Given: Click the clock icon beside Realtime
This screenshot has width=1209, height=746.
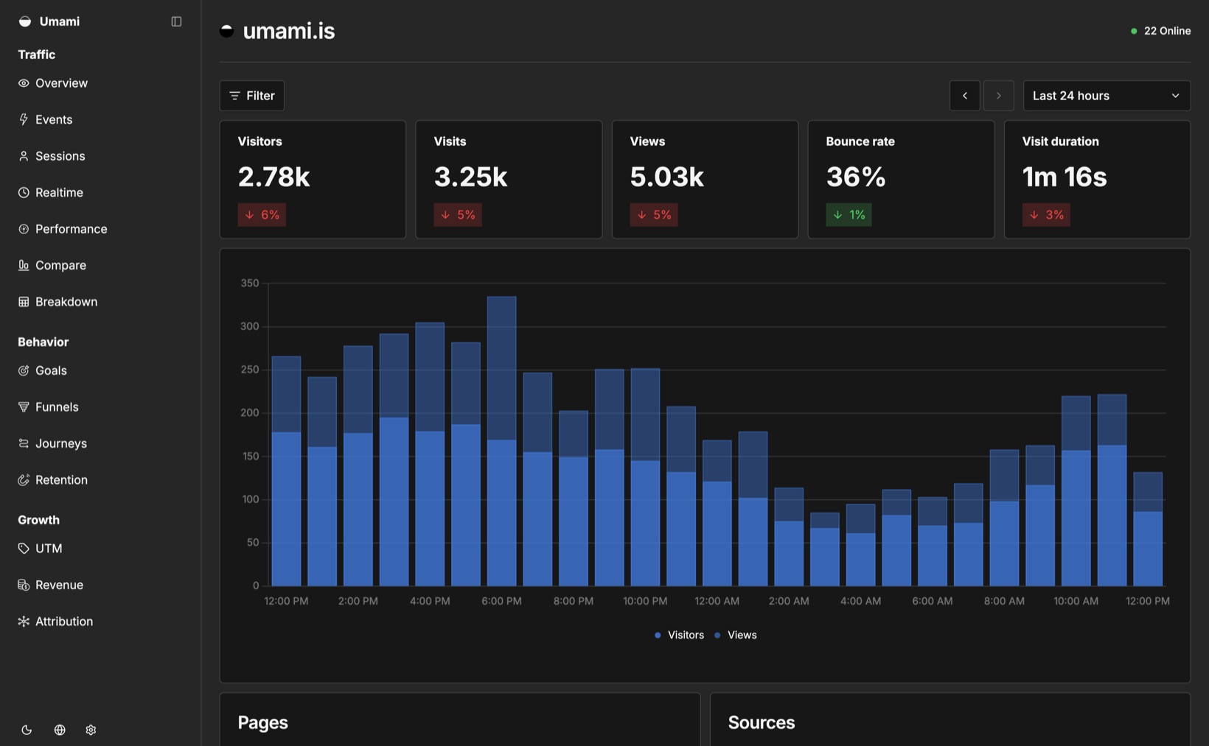Looking at the screenshot, I should [24, 192].
